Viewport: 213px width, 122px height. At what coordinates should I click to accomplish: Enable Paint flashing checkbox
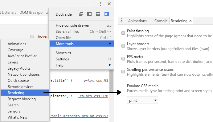pos(123,33)
